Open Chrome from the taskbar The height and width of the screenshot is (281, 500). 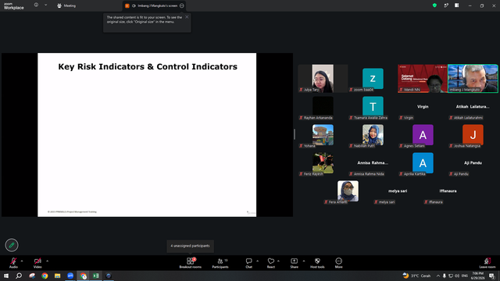pyautogui.click(x=45, y=276)
